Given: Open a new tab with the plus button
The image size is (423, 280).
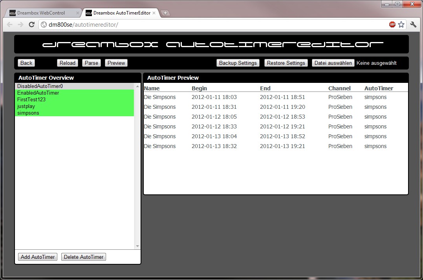Looking at the screenshot, I should tap(165, 13).
